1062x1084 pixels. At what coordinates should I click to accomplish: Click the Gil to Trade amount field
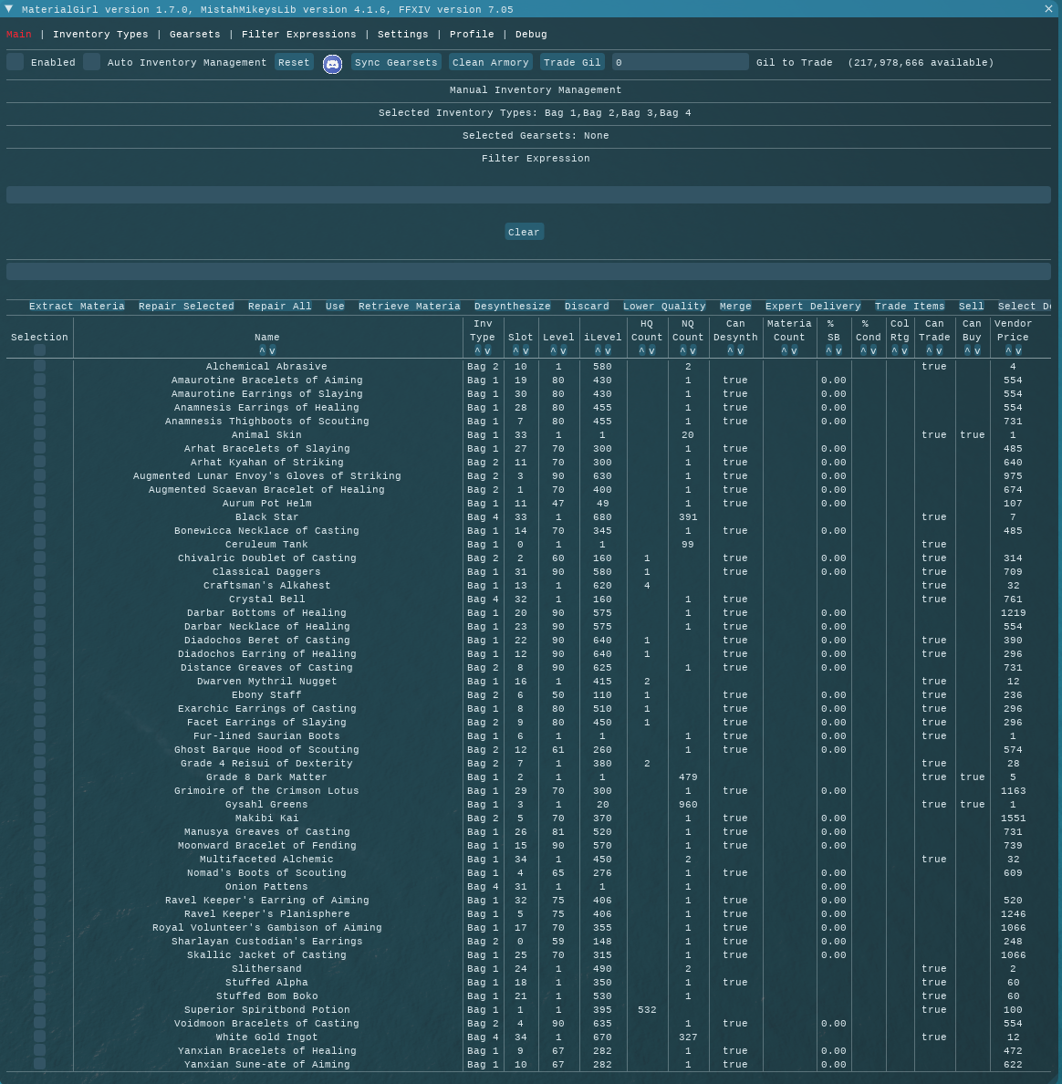pyautogui.click(x=680, y=62)
